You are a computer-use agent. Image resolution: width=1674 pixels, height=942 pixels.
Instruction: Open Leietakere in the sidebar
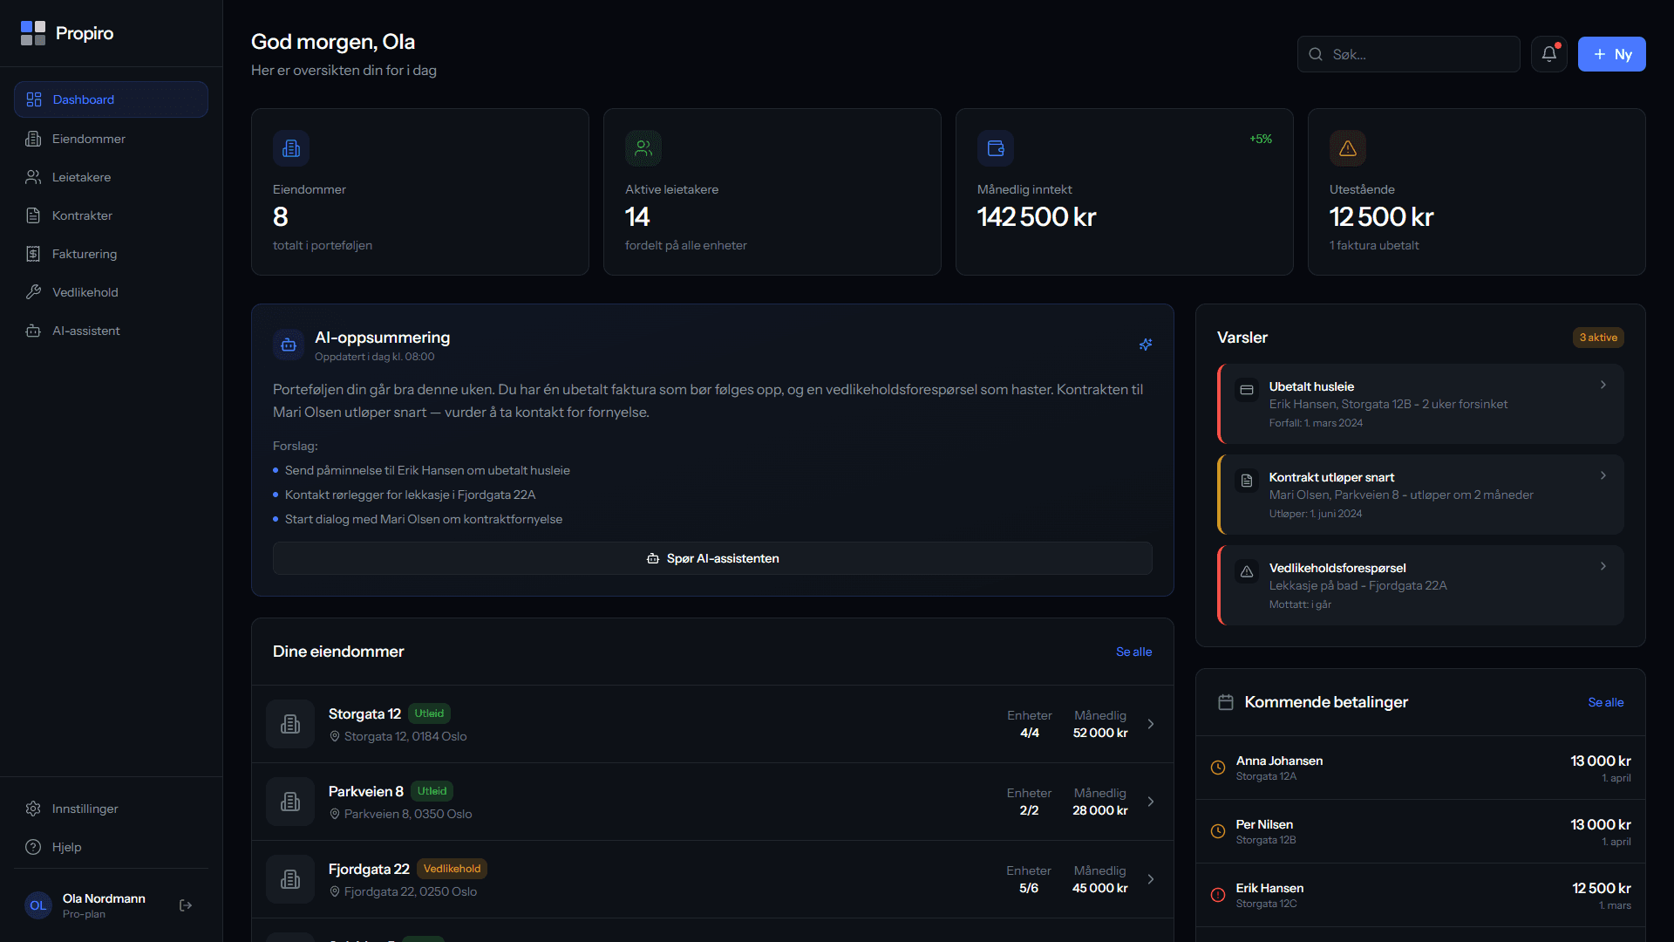tap(111, 177)
